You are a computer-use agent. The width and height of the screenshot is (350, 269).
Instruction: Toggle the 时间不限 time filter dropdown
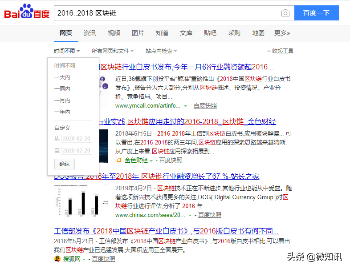click(67, 51)
